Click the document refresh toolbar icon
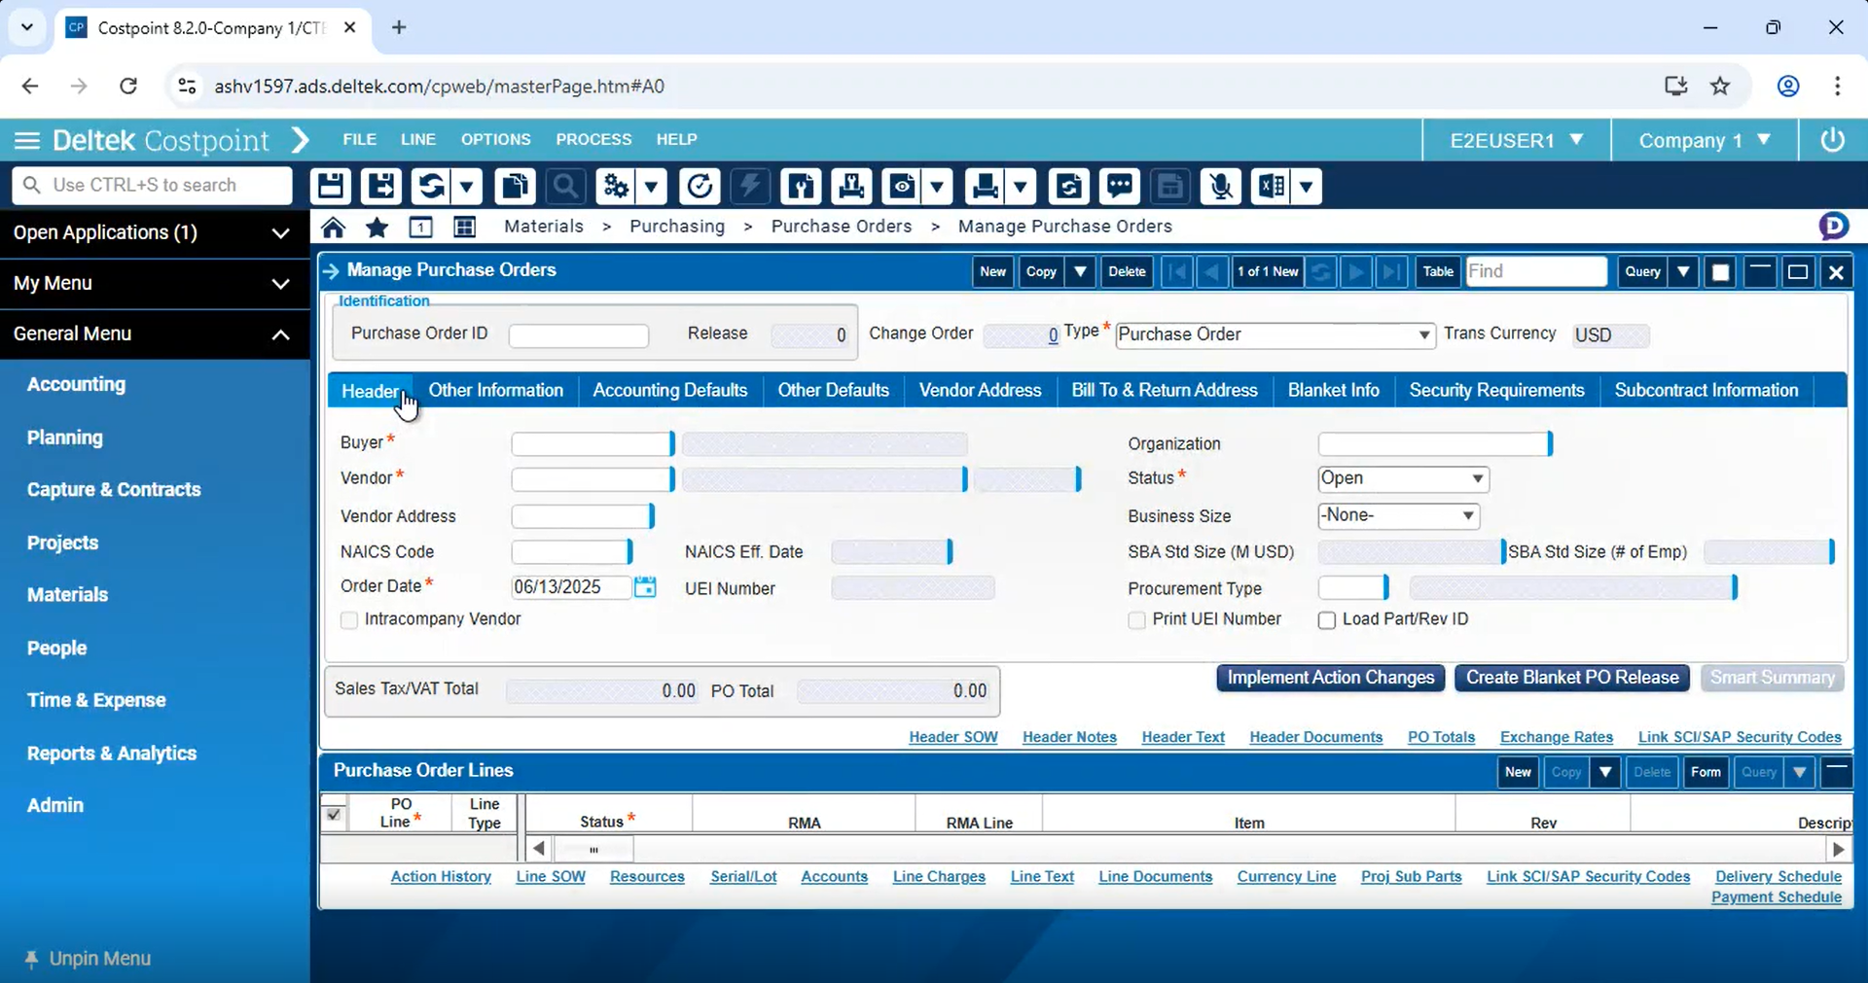This screenshot has height=983, width=1868. 1068,186
